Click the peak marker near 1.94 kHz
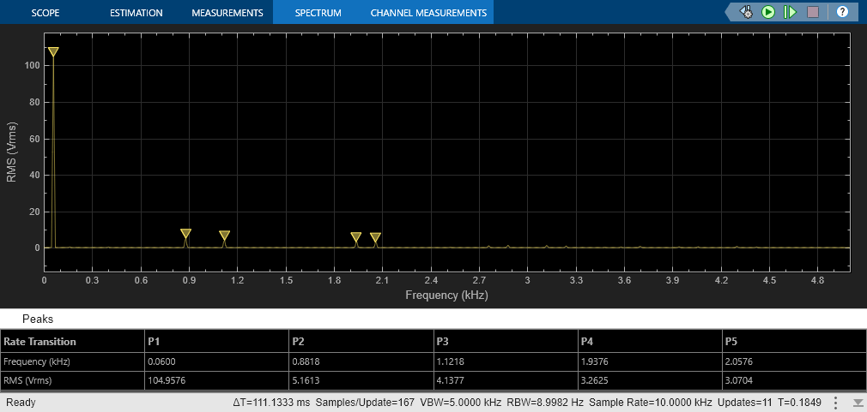 pyautogui.click(x=356, y=237)
